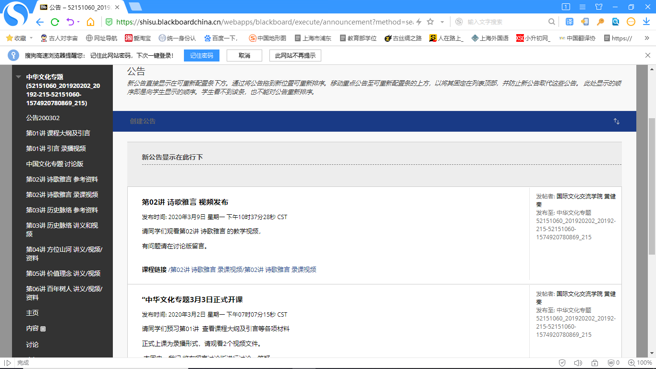Open the dropdown arrow next to the bookmark star
The height and width of the screenshot is (369, 656).
[x=442, y=22]
